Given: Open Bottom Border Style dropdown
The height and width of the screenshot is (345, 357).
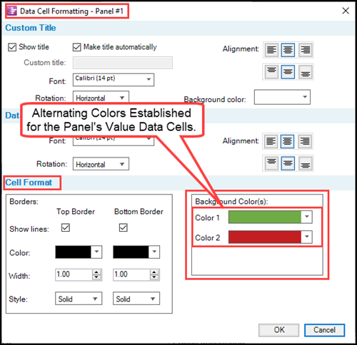Looking at the screenshot, I should (x=136, y=299).
